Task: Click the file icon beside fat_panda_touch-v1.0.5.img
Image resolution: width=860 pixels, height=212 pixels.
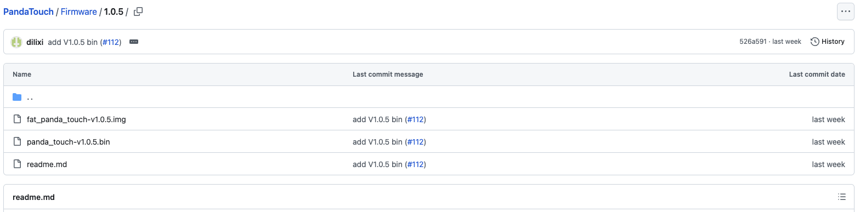Action: coord(17,119)
